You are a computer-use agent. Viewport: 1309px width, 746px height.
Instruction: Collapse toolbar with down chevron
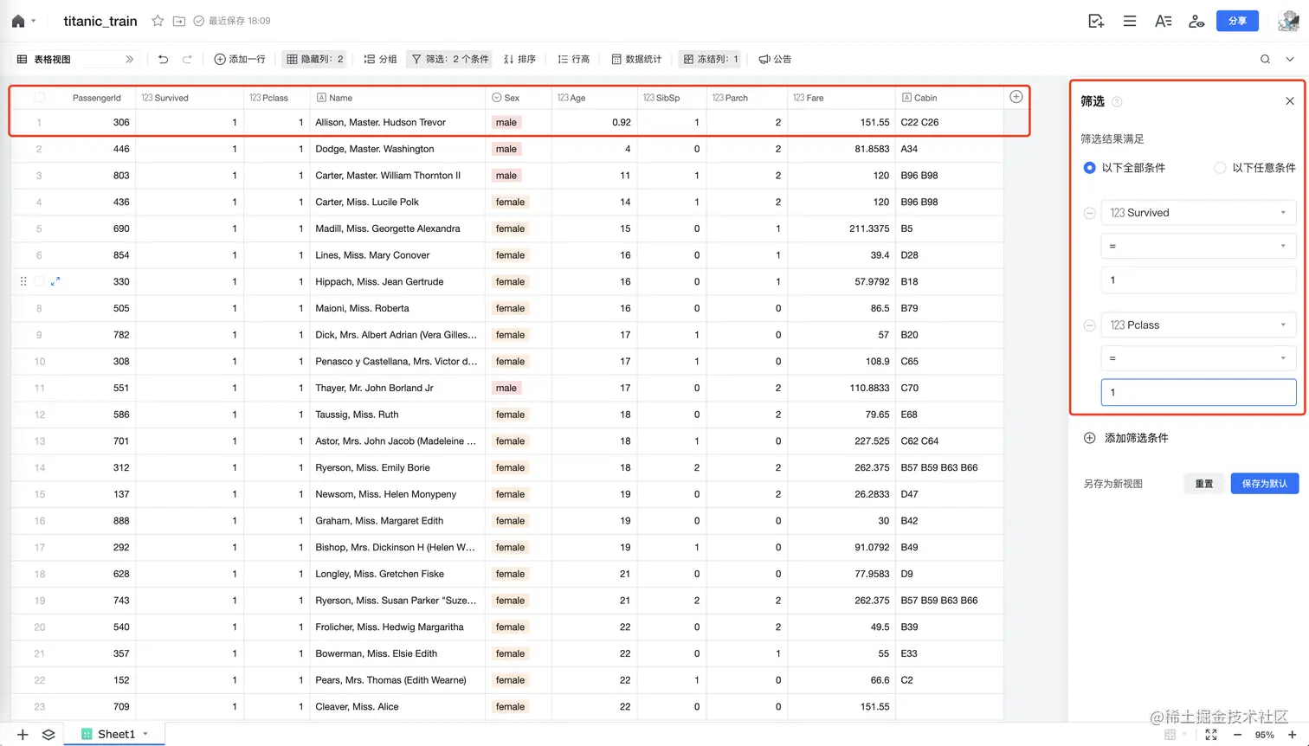pyautogui.click(x=1290, y=59)
